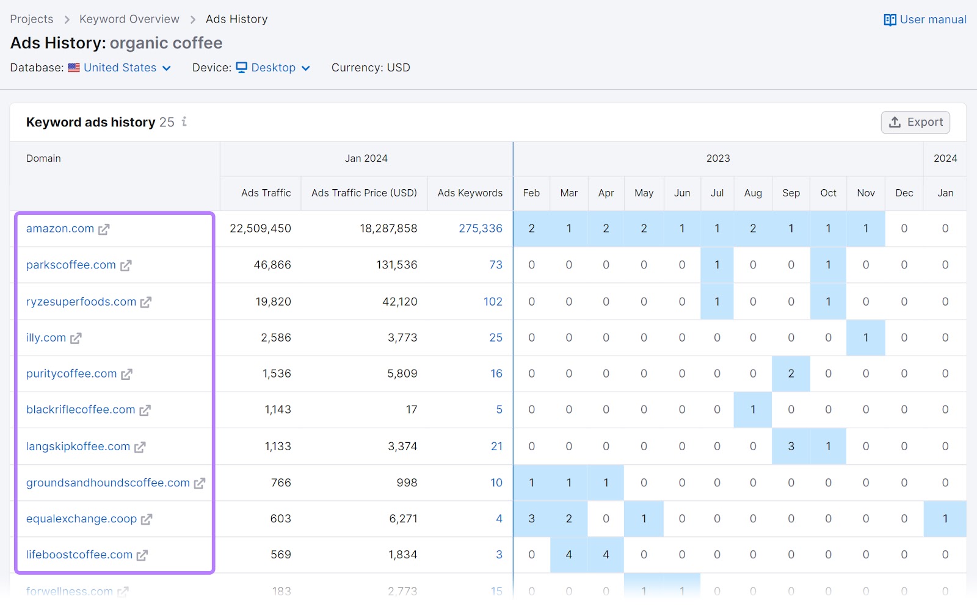Click the external link icon beside amazon.com
This screenshot has height=607, width=977.
click(104, 229)
